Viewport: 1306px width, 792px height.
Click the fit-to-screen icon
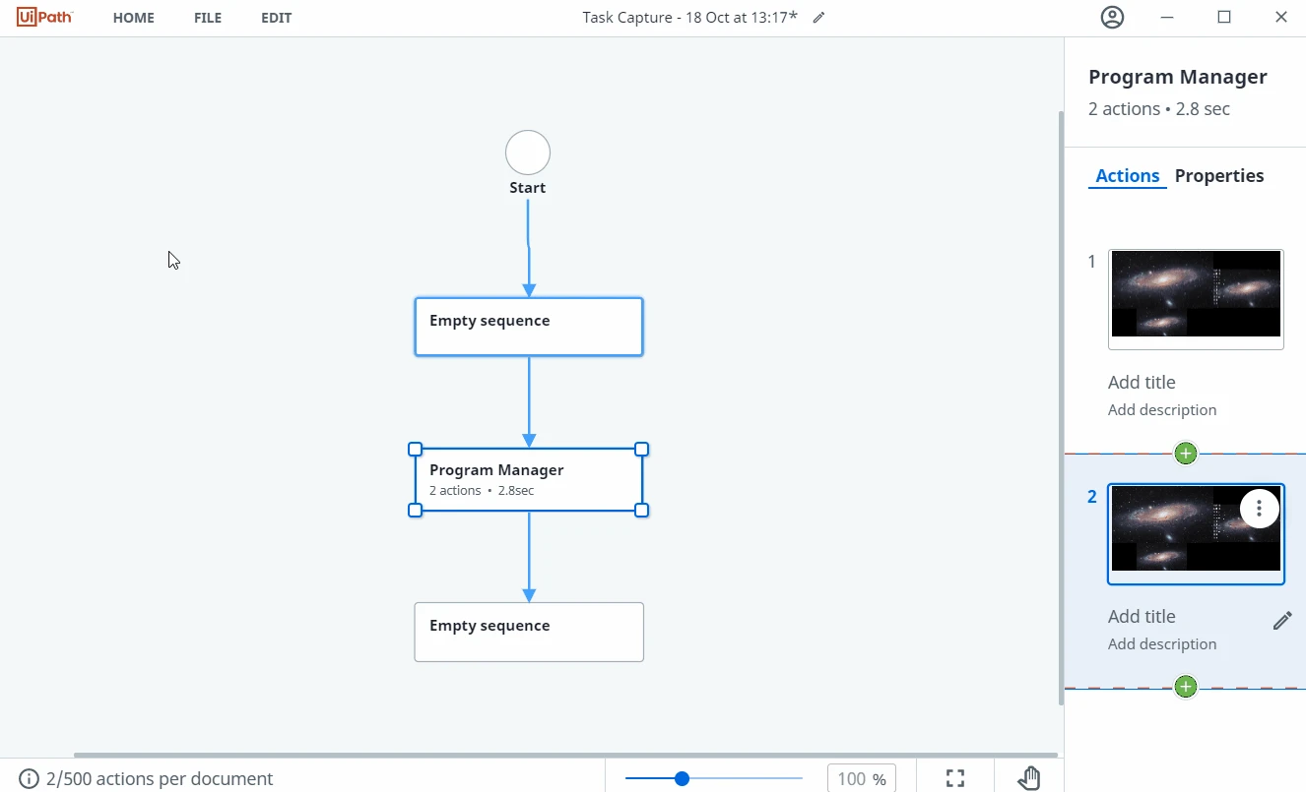954,779
